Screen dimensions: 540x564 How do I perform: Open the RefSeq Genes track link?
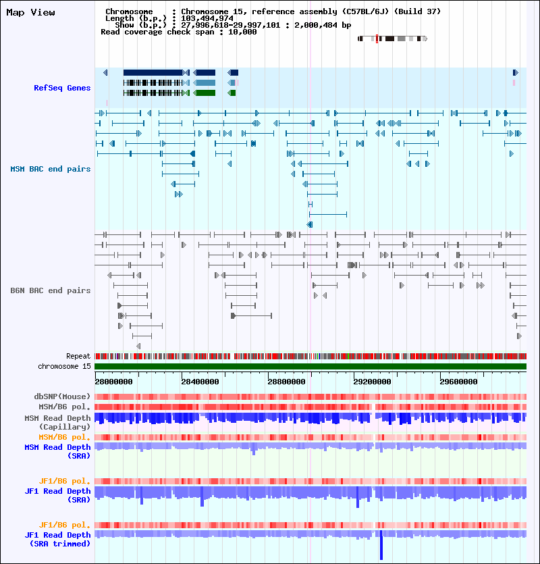pyautogui.click(x=62, y=88)
